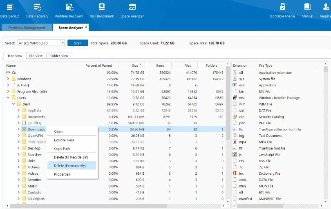Screen dimensions: 331x209
Task: Collapse the charl folder node
Action: 13,104
